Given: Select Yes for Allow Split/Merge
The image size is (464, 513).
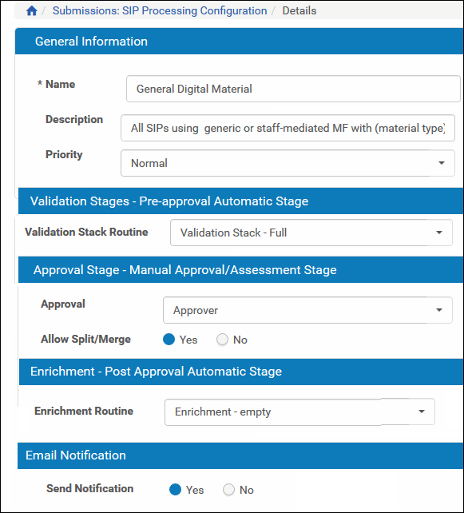Looking at the screenshot, I should [x=169, y=340].
